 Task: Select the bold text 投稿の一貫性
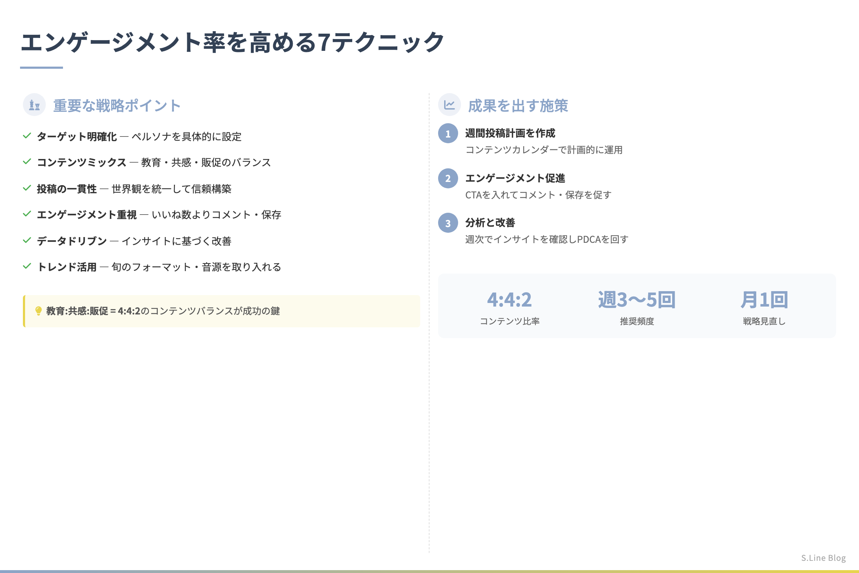point(67,189)
